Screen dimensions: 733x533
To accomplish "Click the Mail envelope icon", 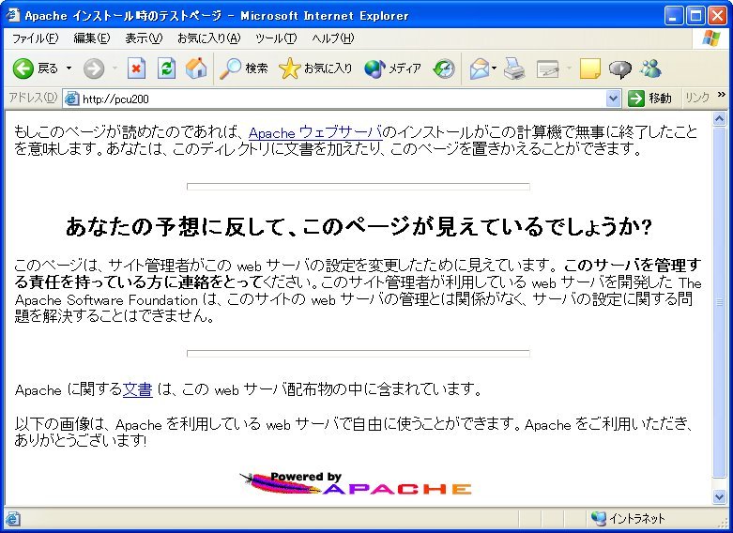I will pos(480,69).
